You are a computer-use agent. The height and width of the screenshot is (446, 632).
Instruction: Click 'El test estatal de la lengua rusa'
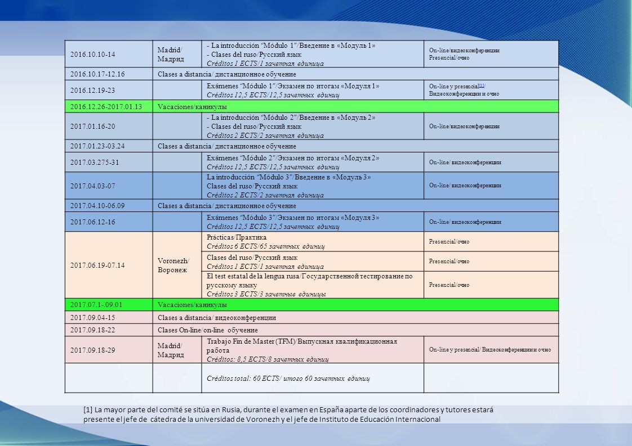(310, 280)
